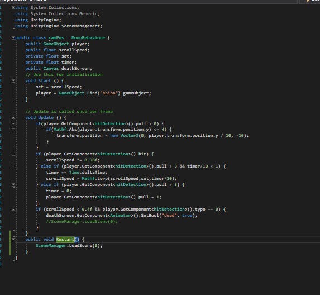Click the '.type == 0' condition

coord(206,210)
